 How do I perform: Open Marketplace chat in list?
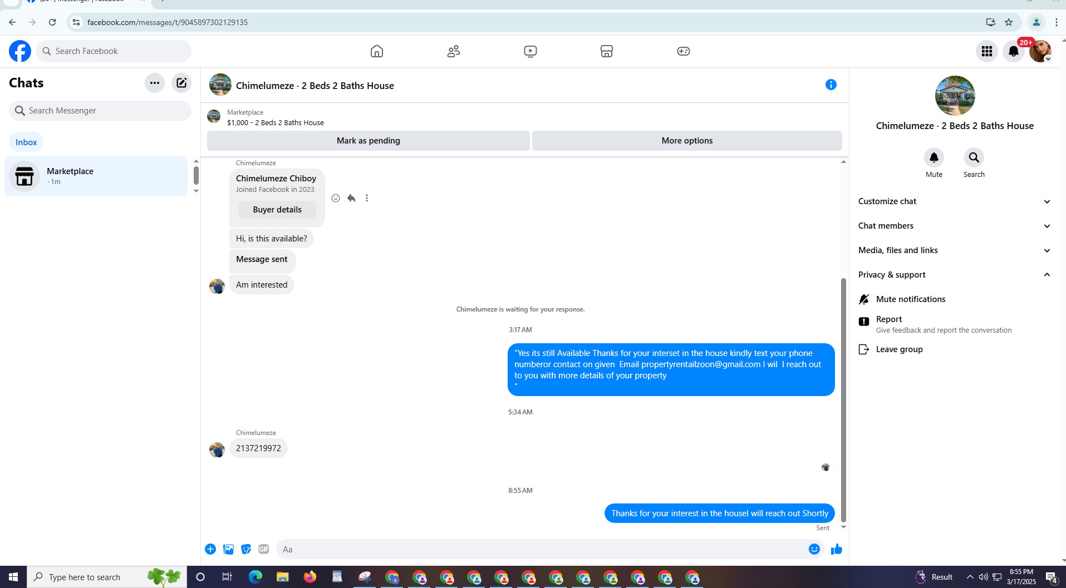[x=96, y=176]
